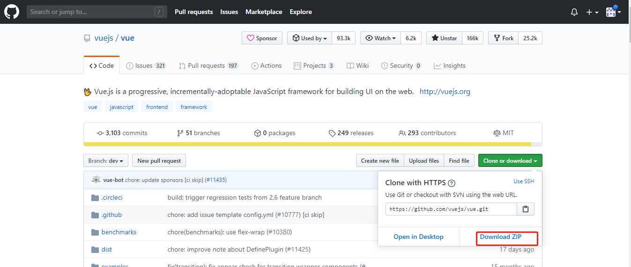Collapse the Clone or download dropdown

click(x=510, y=161)
